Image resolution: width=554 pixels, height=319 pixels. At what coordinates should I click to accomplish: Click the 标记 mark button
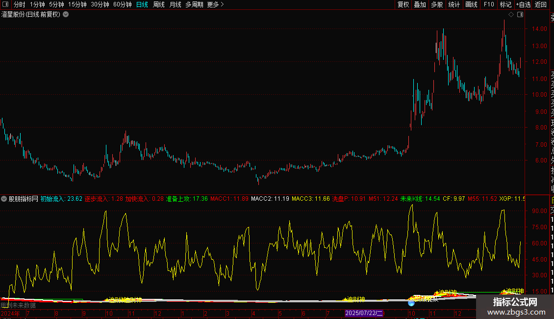coord(505,4)
